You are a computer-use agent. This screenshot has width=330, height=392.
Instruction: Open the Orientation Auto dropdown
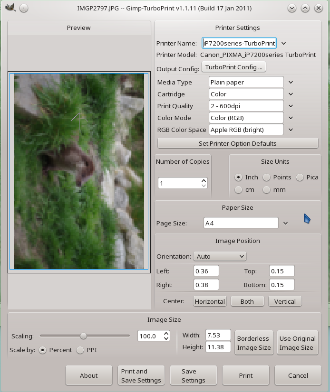tap(220, 256)
